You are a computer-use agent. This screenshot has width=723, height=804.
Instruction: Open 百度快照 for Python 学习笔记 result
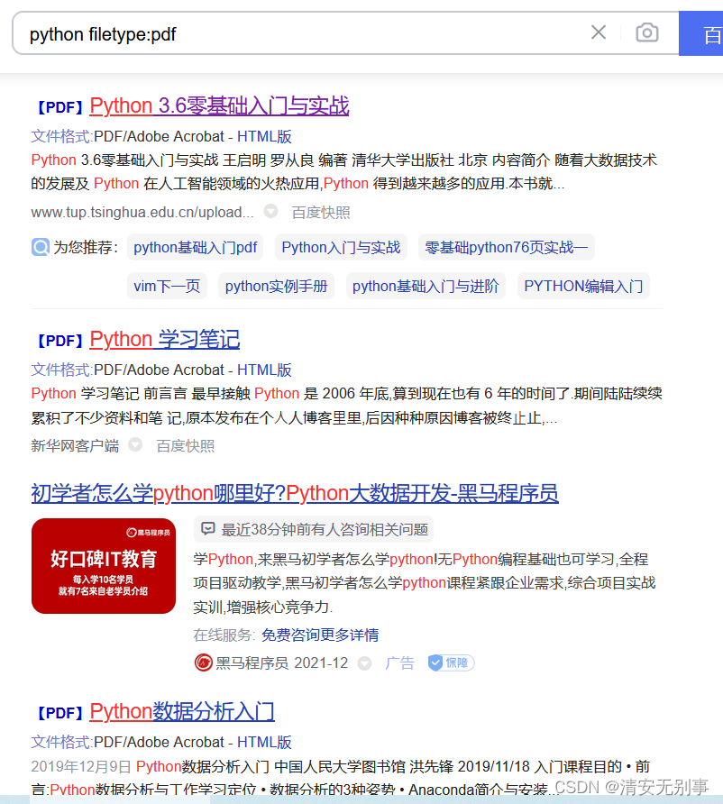pyautogui.click(x=185, y=446)
